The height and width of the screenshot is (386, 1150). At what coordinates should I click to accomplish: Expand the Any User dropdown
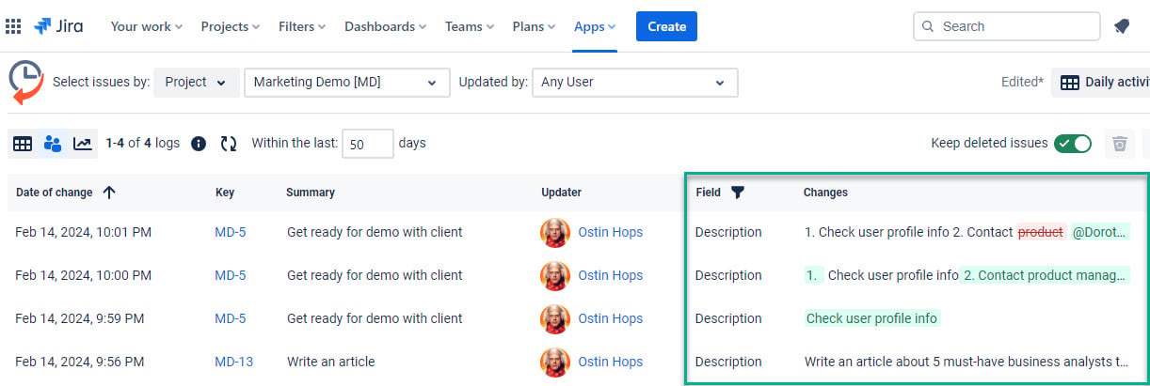635,82
